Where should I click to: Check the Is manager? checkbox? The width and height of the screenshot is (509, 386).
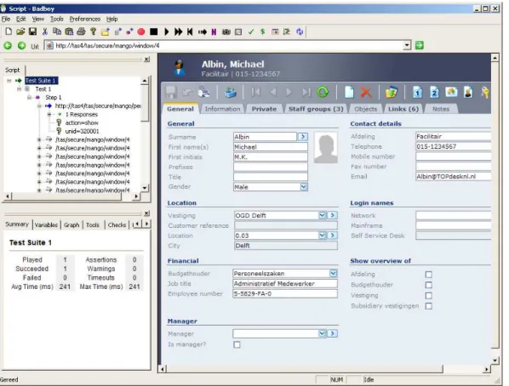pyautogui.click(x=237, y=344)
